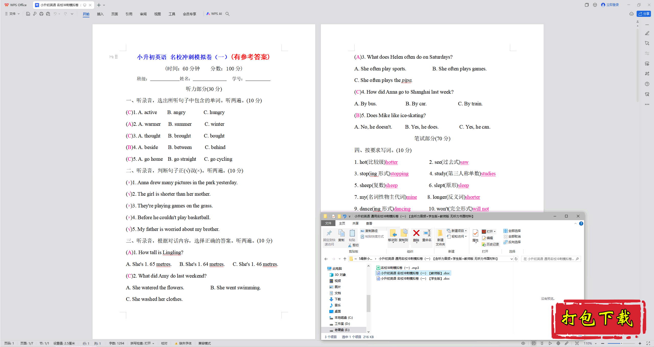Image resolution: width=654 pixels, height=347 pixels.
Task: Open the Explorer address bar history dropdown
Action: (511, 259)
